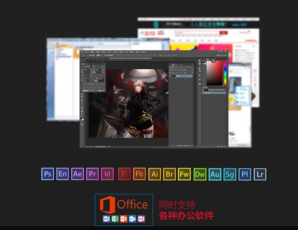Click the Excel icon under Office

[115, 219]
